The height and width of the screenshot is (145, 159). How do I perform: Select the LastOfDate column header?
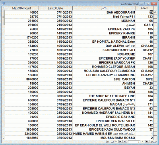[56, 8]
